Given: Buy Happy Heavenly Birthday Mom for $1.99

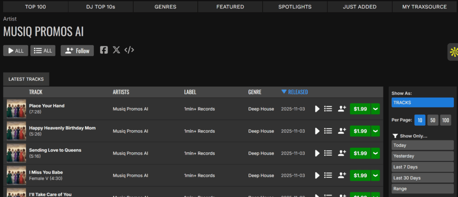Looking at the screenshot, I should click(x=360, y=131).
